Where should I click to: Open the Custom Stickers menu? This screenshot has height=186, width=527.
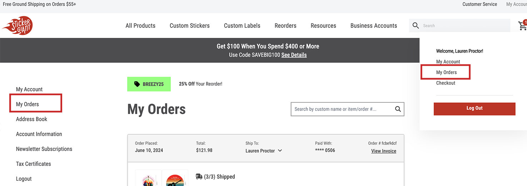click(x=190, y=26)
